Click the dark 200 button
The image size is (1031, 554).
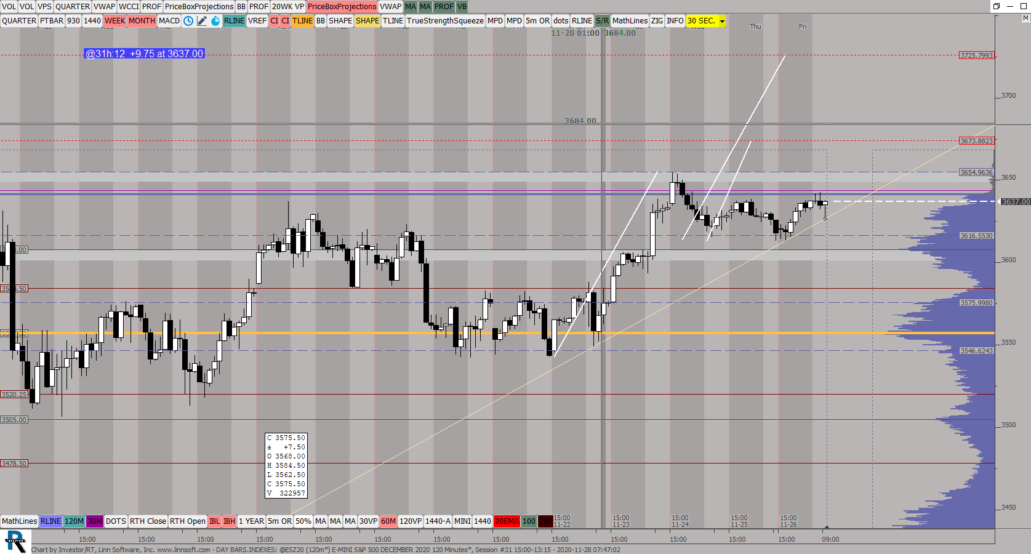(545, 521)
